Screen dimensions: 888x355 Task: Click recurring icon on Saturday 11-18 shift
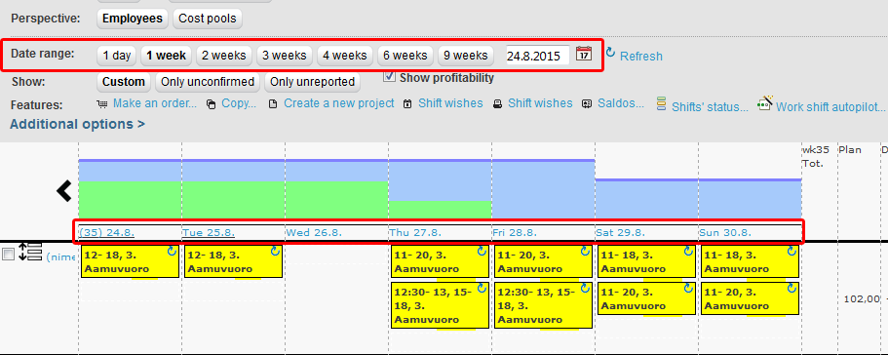pyautogui.click(x=688, y=252)
